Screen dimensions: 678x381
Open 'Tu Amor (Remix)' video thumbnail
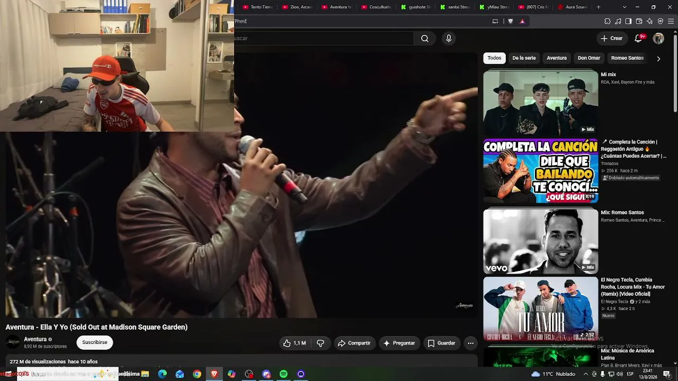click(x=540, y=309)
